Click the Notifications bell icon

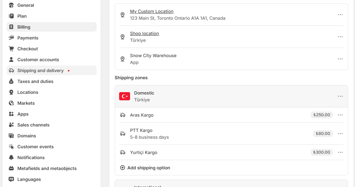click(x=11, y=157)
